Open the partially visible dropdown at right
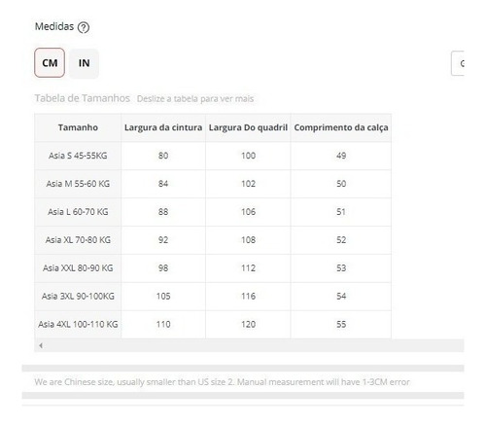 pyautogui.click(x=458, y=63)
